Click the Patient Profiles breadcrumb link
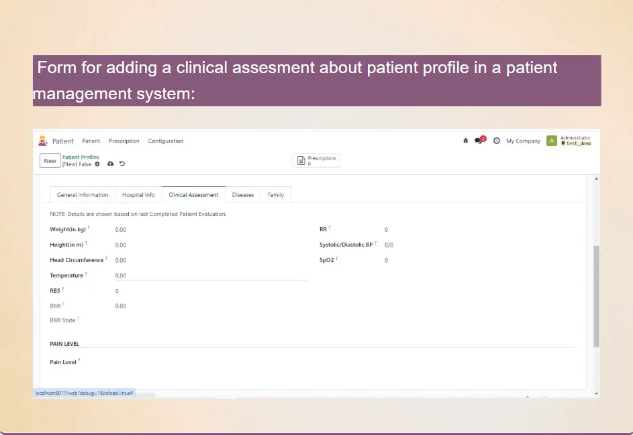 [81, 158]
